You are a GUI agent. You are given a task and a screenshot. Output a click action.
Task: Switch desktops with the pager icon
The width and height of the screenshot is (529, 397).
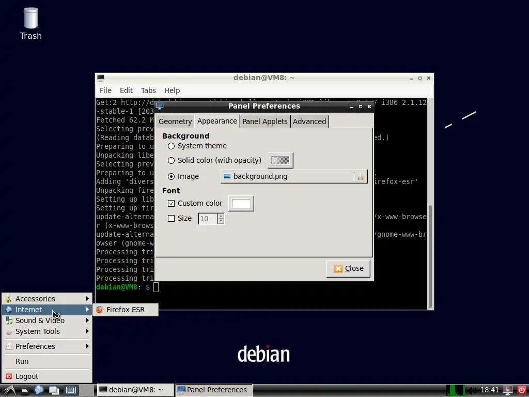click(71, 391)
